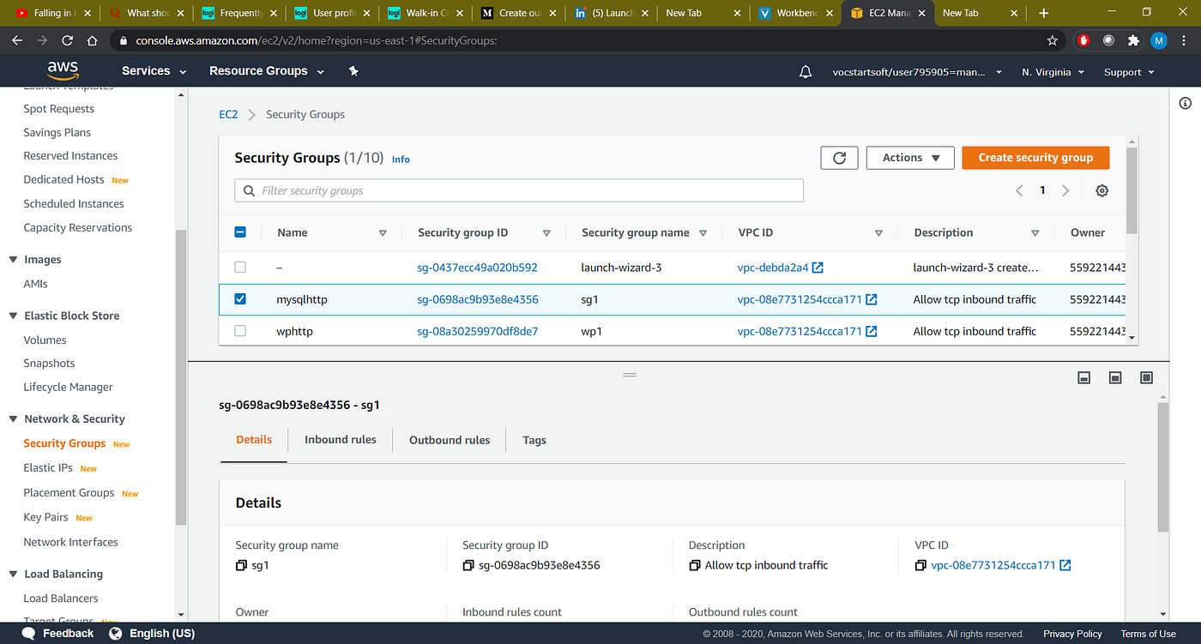1201x644 pixels.
Task: Check the wphttp row checkbox
Action: (239, 331)
